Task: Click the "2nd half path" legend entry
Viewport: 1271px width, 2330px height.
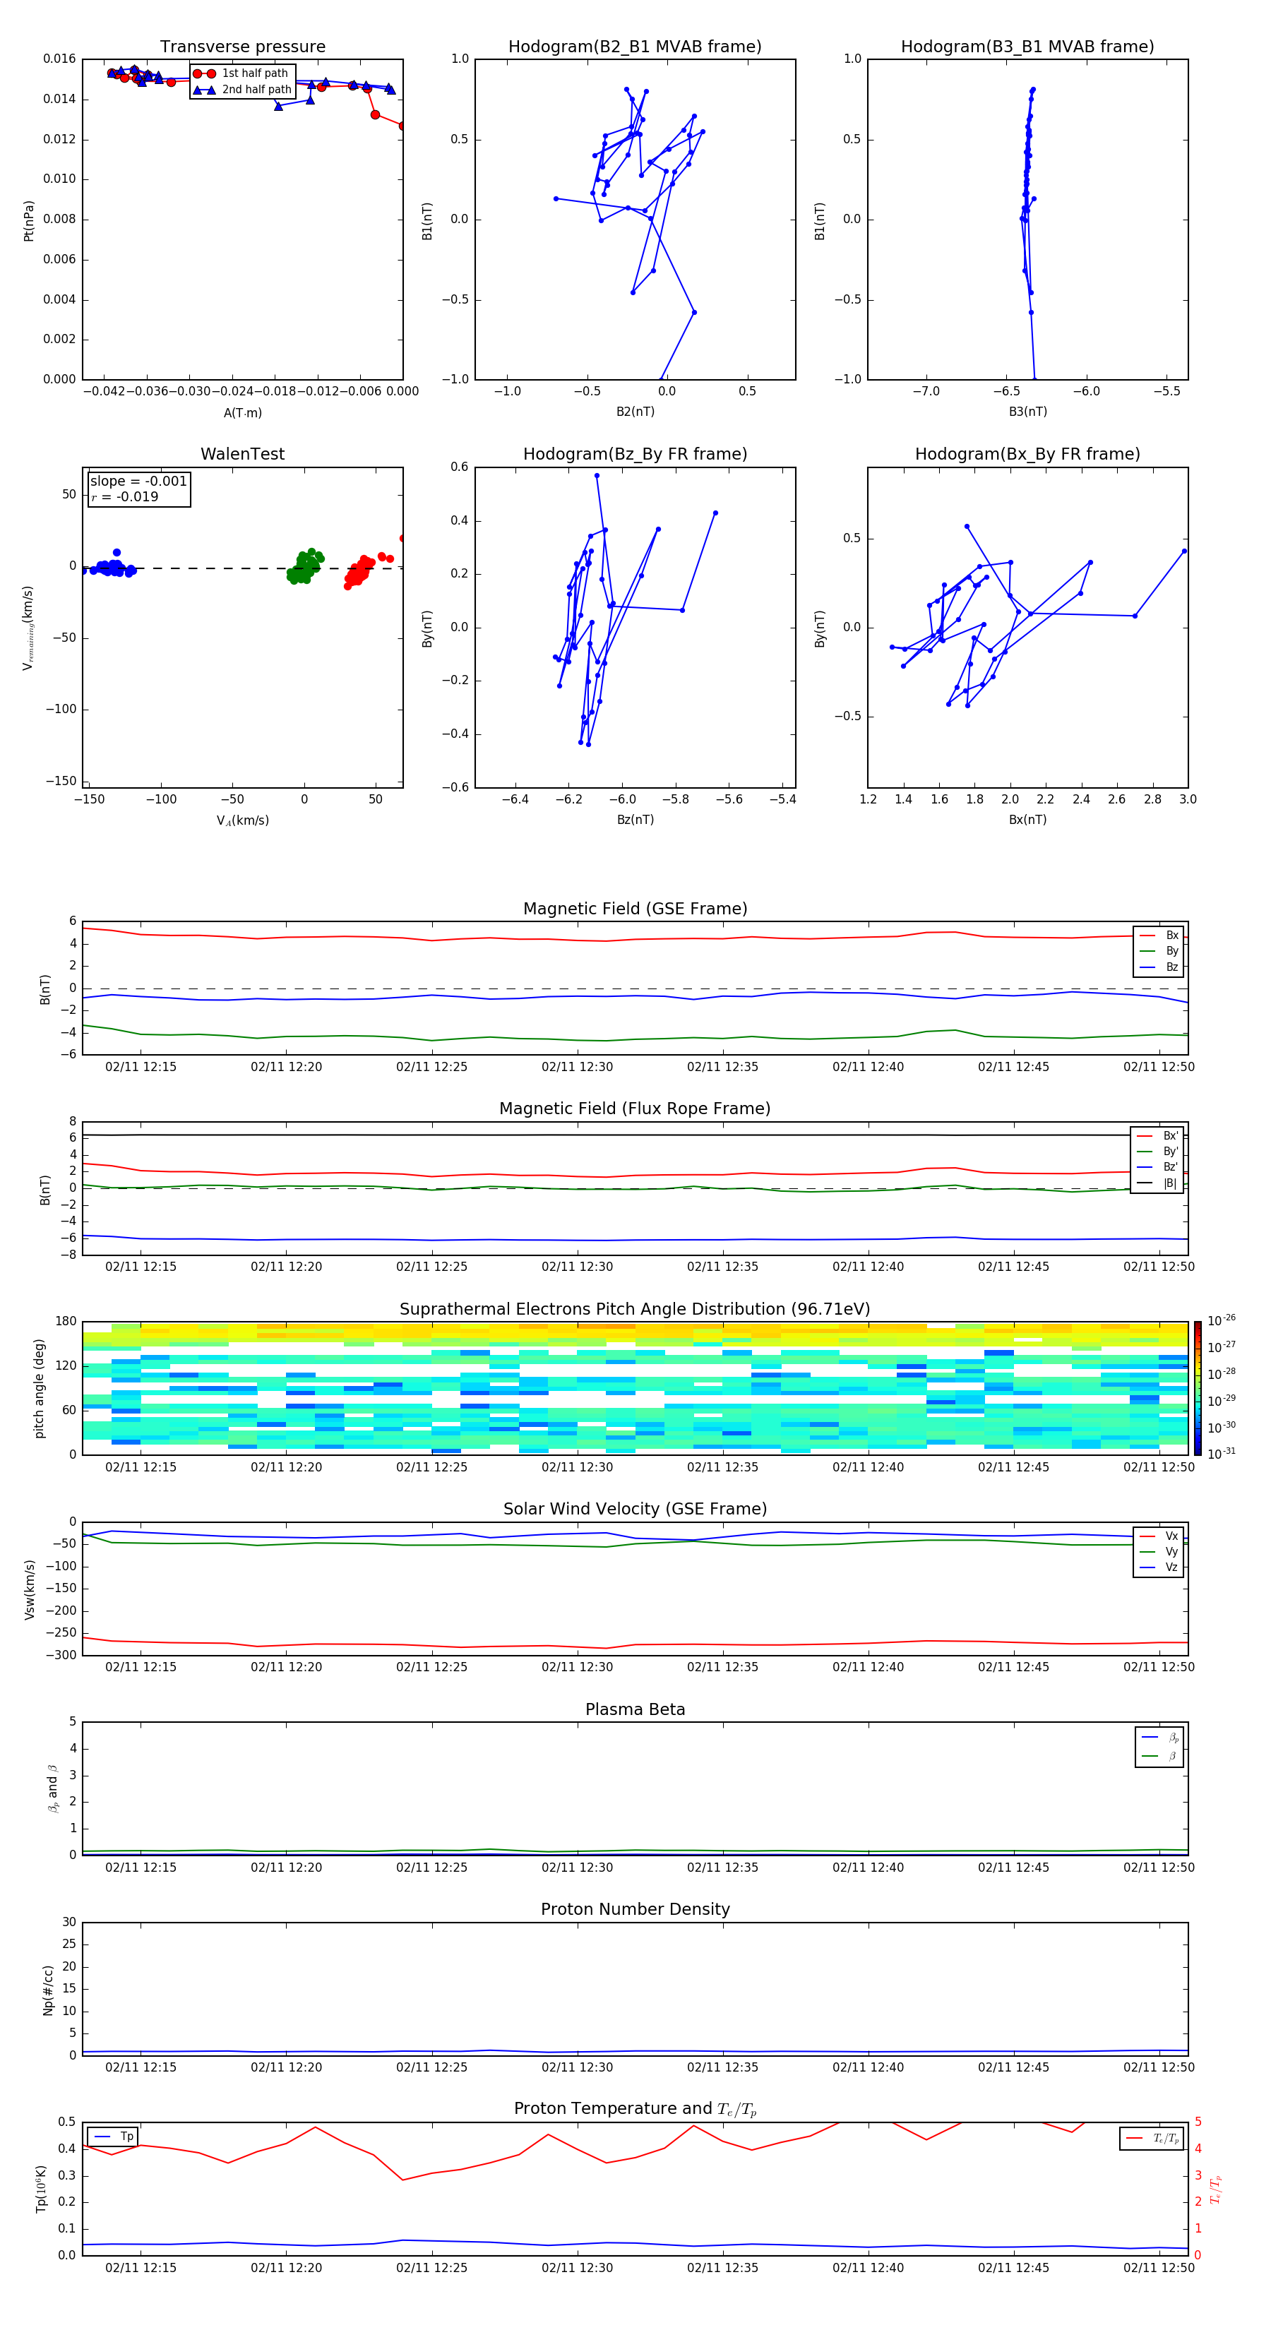Action: 241,90
